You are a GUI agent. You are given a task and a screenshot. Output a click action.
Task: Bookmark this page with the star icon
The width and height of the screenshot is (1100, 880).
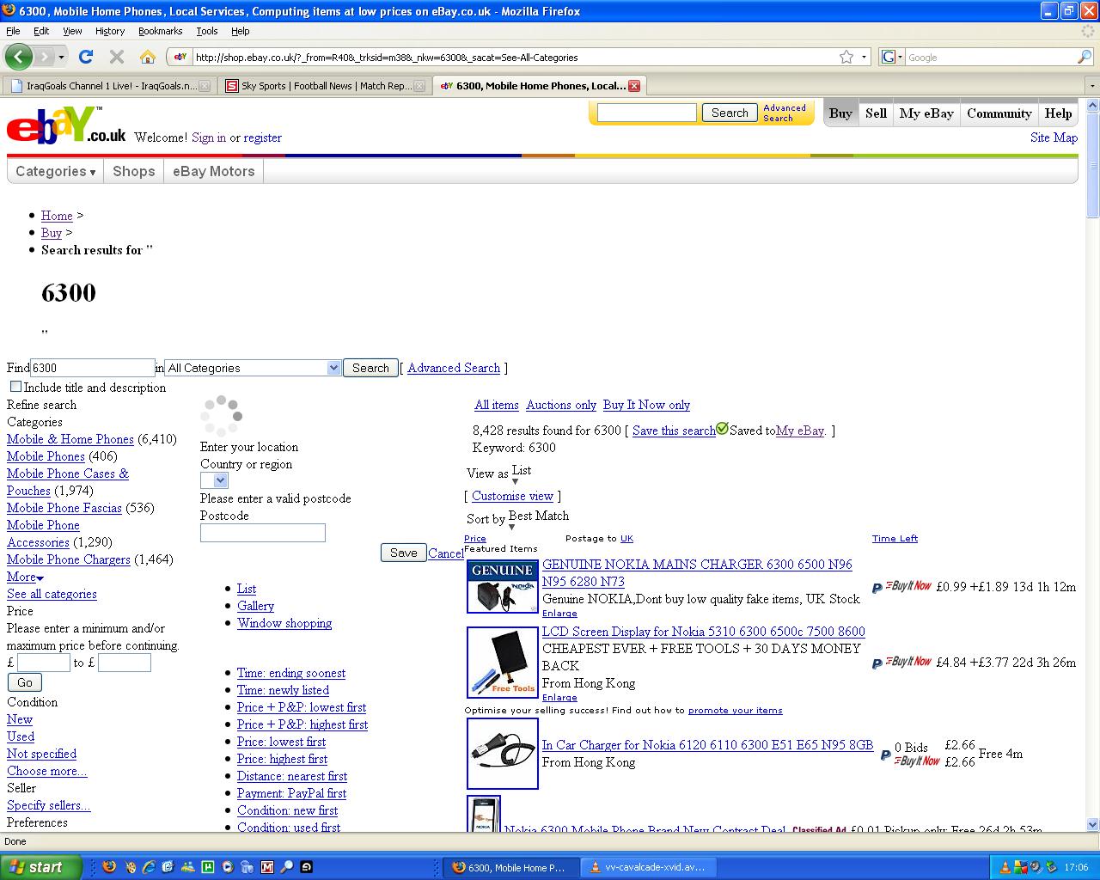pyautogui.click(x=846, y=57)
